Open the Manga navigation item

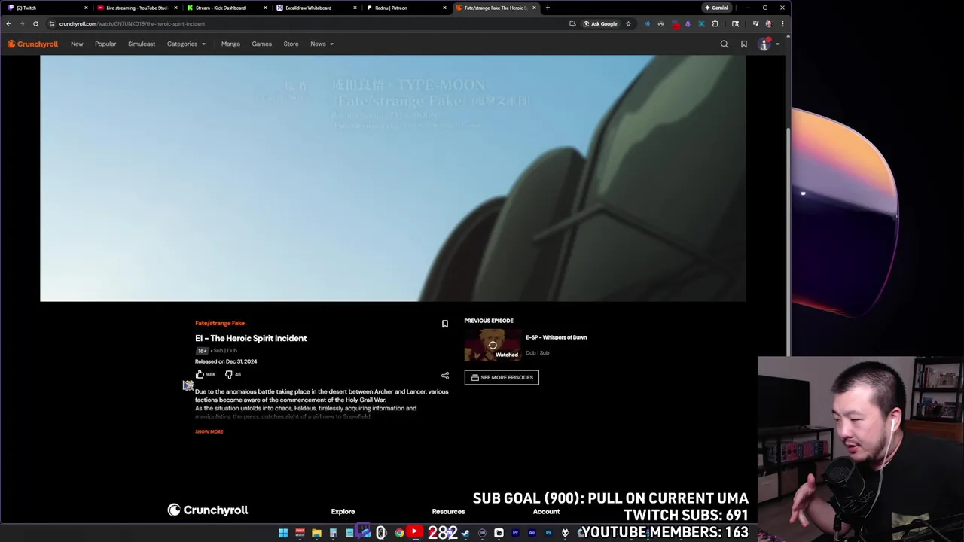pyautogui.click(x=230, y=44)
